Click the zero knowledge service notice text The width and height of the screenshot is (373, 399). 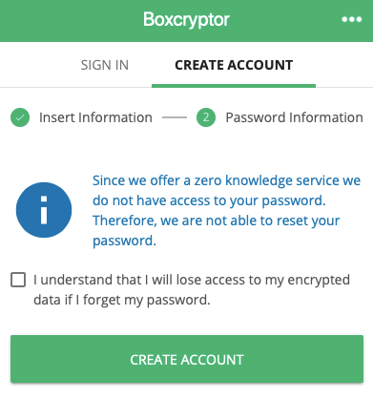[x=226, y=210]
